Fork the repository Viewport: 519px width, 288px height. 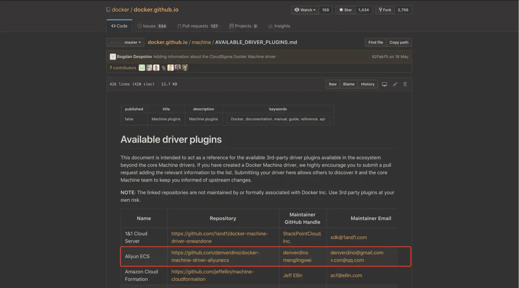pos(385,10)
